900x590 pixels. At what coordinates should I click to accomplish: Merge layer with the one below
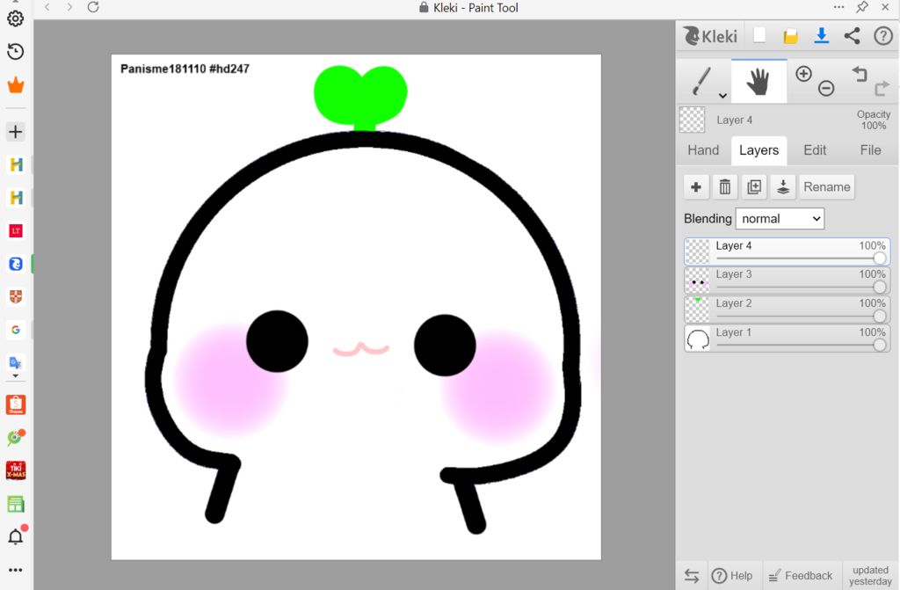click(783, 187)
